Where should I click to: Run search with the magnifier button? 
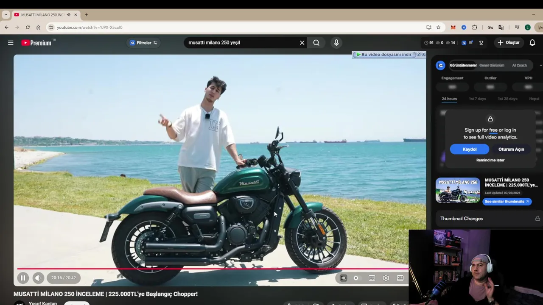tap(316, 43)
